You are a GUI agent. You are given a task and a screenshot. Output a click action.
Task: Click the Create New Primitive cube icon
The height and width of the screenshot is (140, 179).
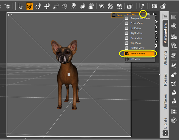click(x=7, y=6)
